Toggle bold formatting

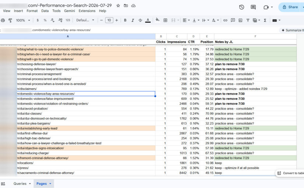point(125,20)
